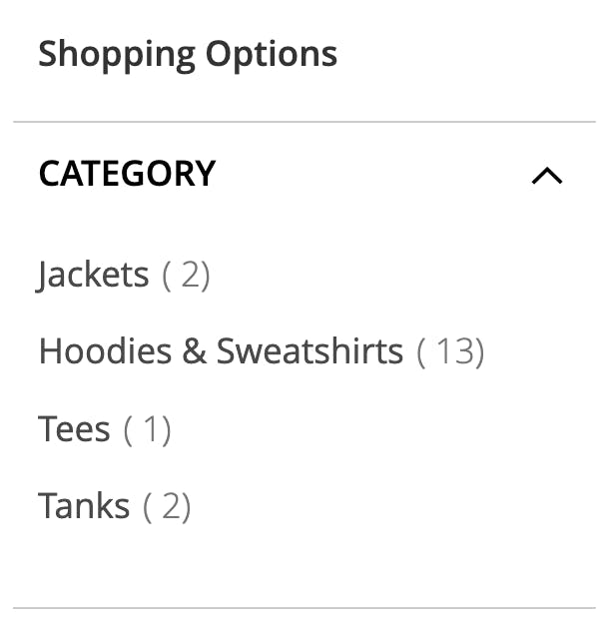Click the upward arrow beside CATEGORY
Viewport: 615px width, 627px height.
[x=547, y=176]
